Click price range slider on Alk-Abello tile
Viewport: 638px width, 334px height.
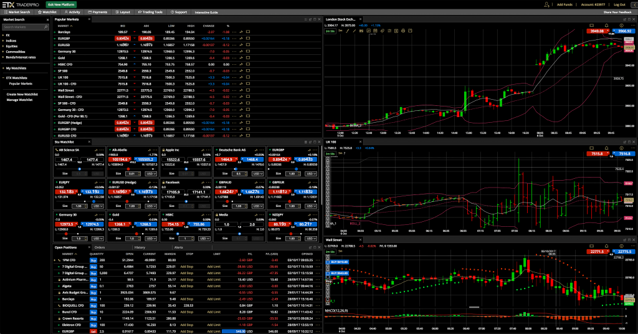click(133, 168)
